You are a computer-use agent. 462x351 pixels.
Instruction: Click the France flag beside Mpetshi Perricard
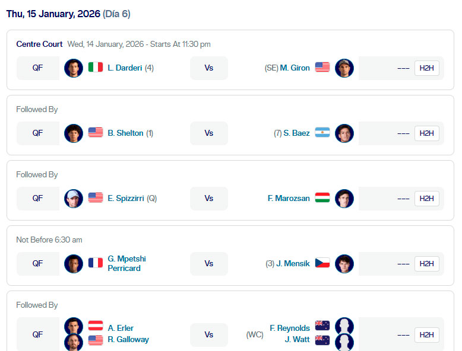pos(96,263)
